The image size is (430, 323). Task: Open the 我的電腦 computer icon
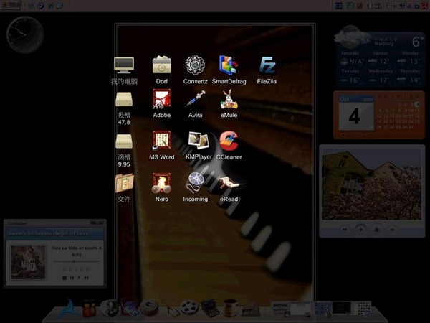click(124, 65)
